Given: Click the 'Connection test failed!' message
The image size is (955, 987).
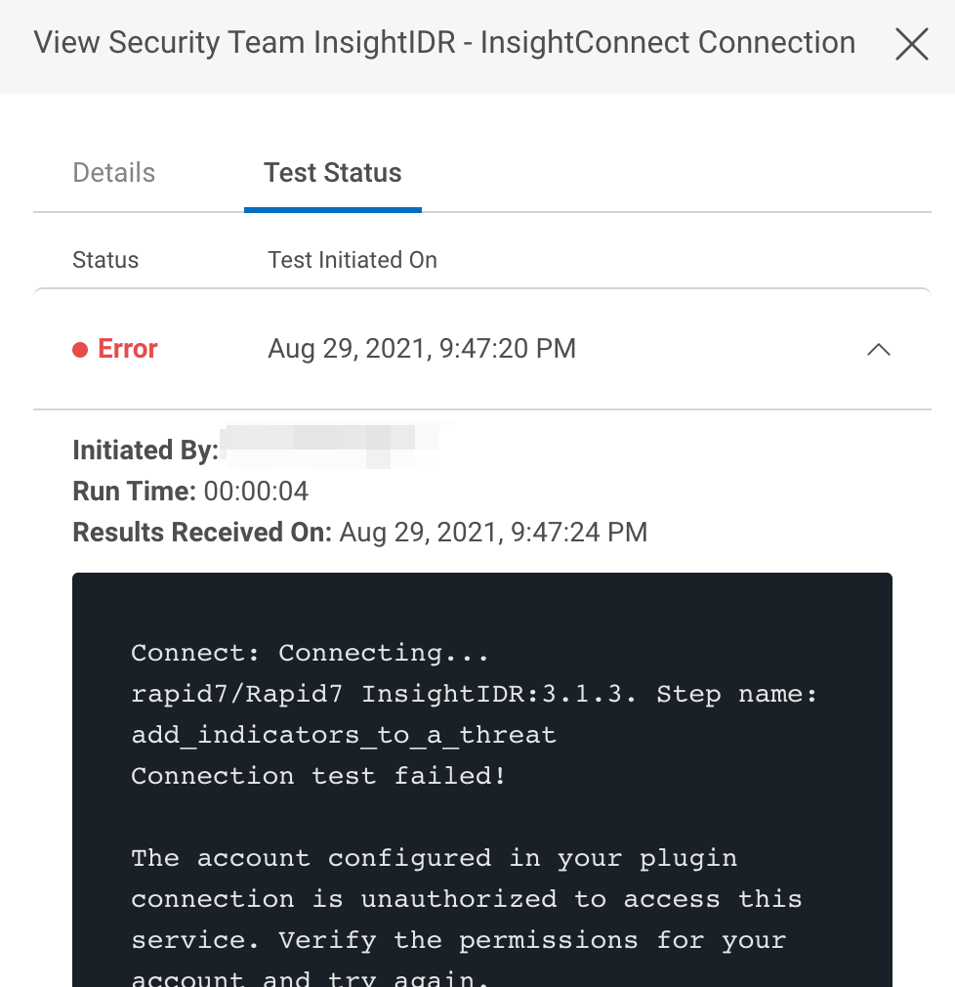Looking at the screenshot, I should click(319, 776).
